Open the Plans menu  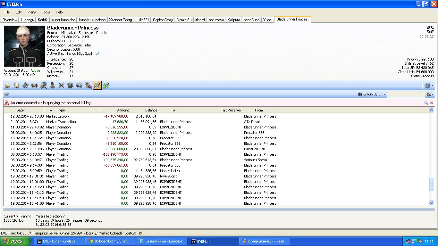31,12
